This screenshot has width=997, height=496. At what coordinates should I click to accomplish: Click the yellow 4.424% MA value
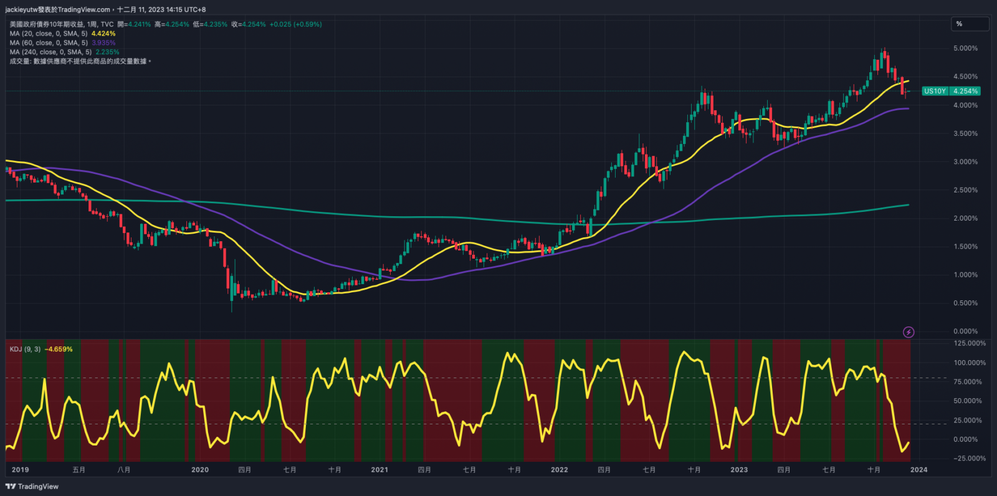point(103,34)
